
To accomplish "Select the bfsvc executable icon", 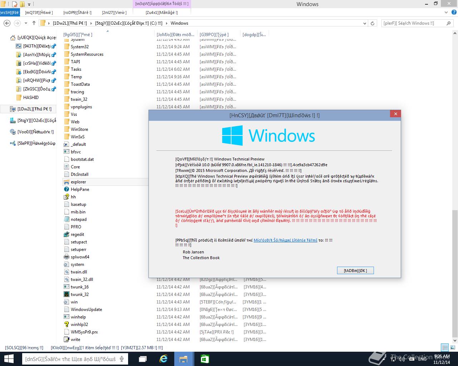I will [x=66, y=152].
